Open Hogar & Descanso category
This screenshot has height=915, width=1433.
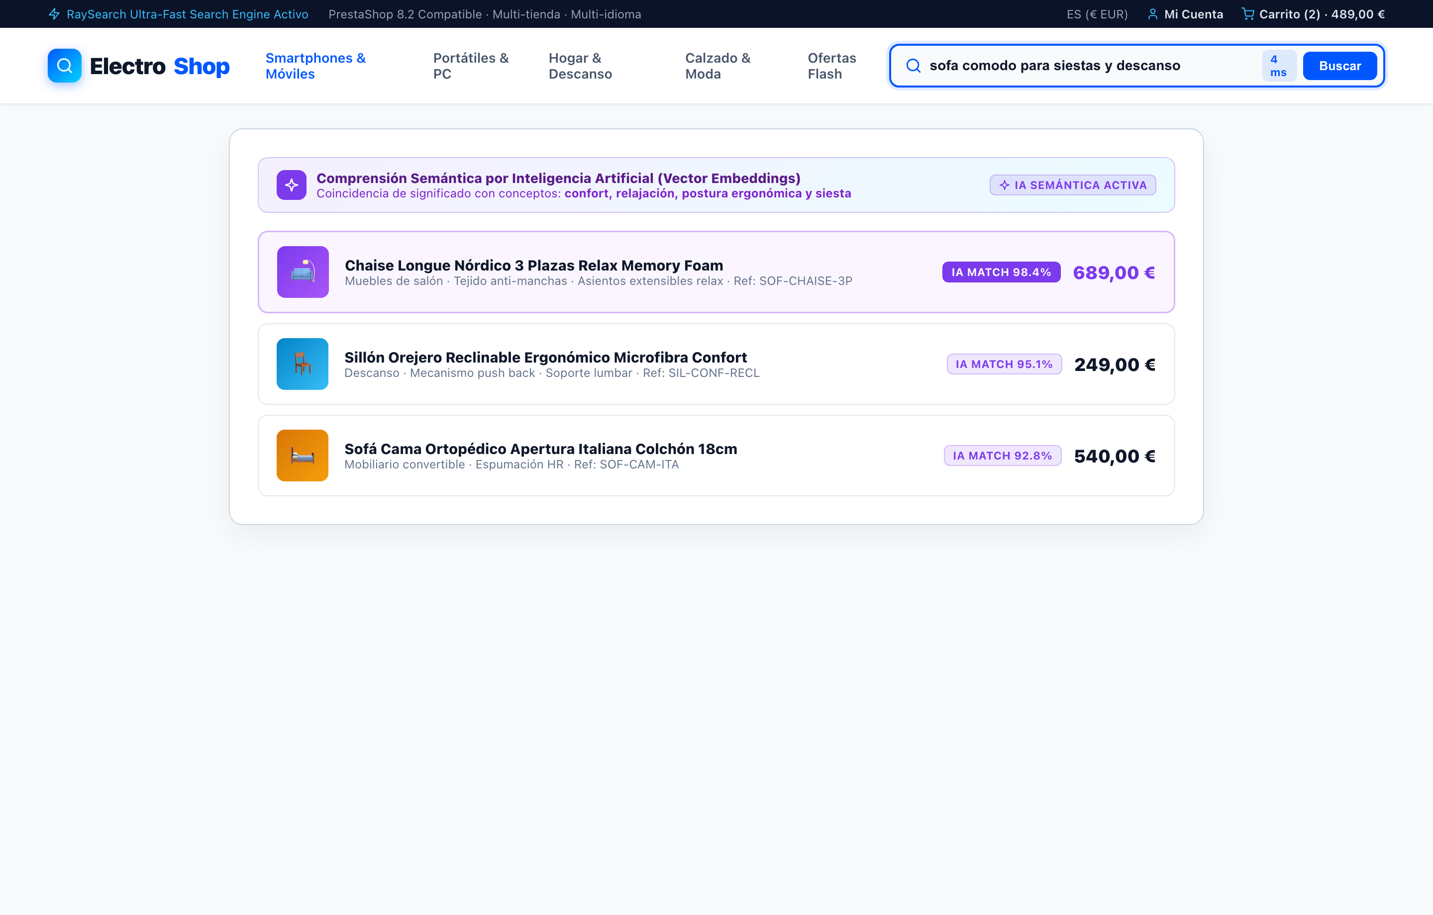(580, 66)
